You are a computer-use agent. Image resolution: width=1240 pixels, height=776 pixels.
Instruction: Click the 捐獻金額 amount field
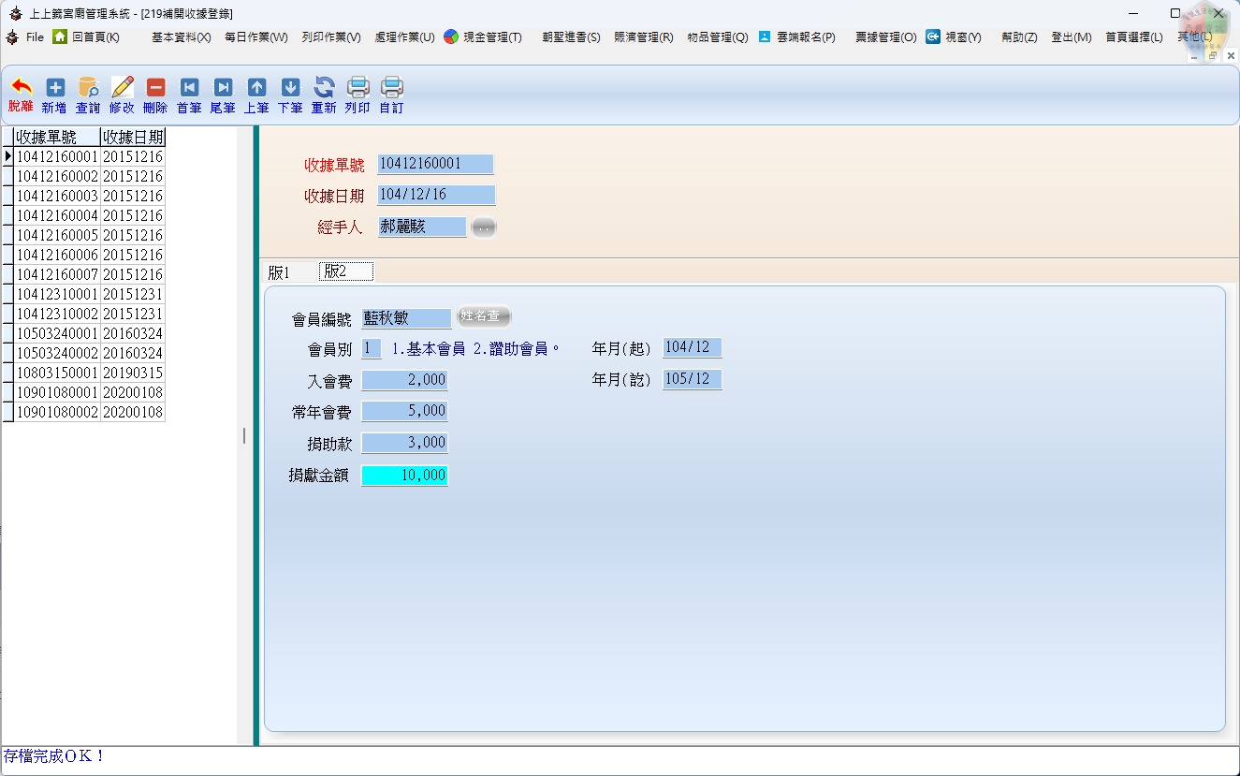(404, 476)
